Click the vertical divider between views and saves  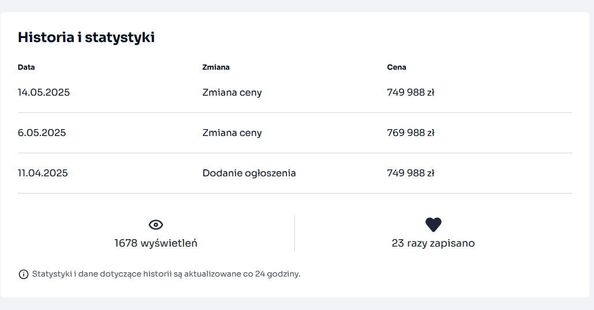pyautogui.click(x=294, y=233)
